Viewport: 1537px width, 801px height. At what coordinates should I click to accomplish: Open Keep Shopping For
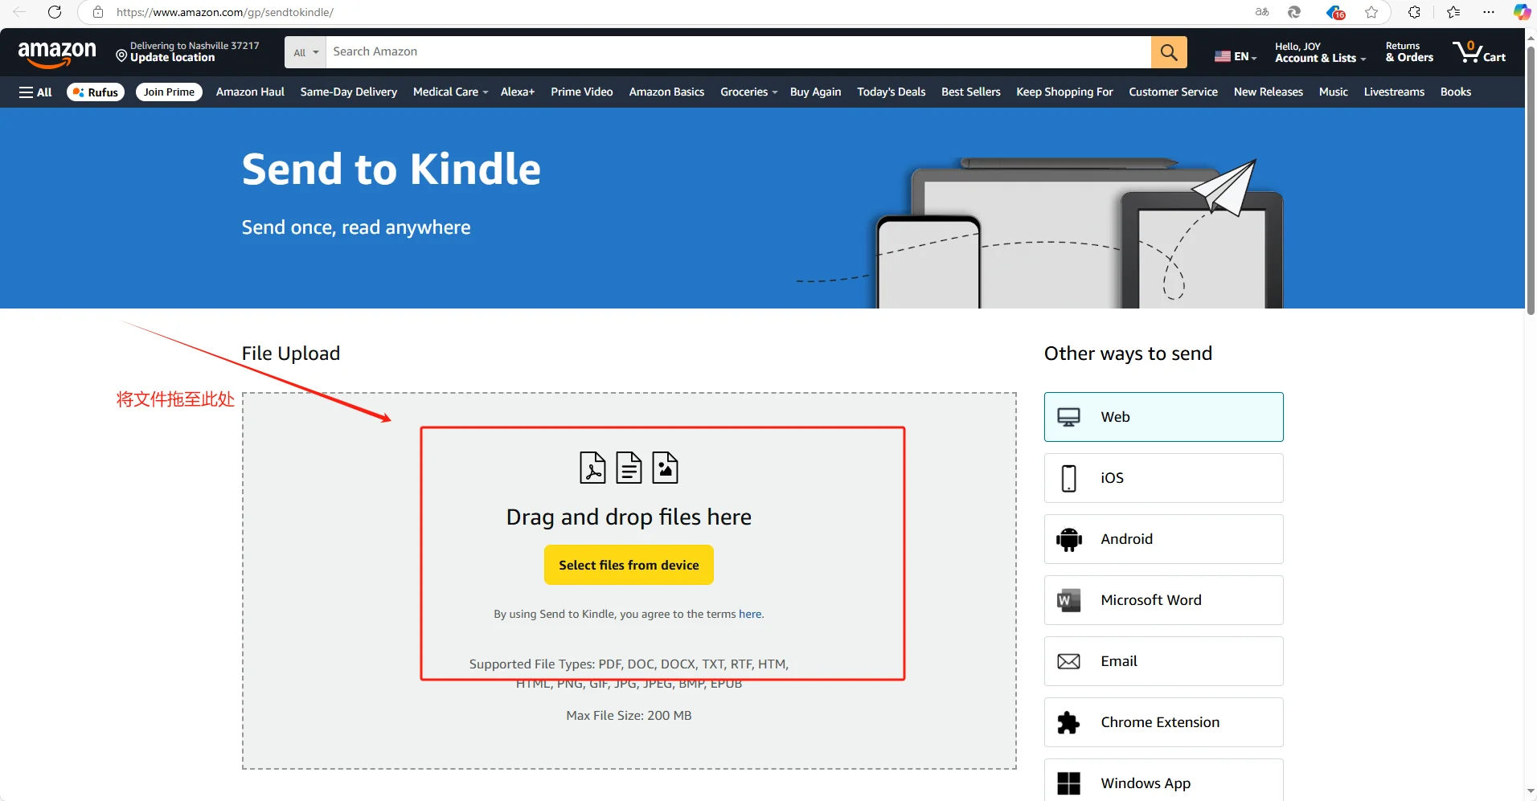click(x=1064, y=92)
